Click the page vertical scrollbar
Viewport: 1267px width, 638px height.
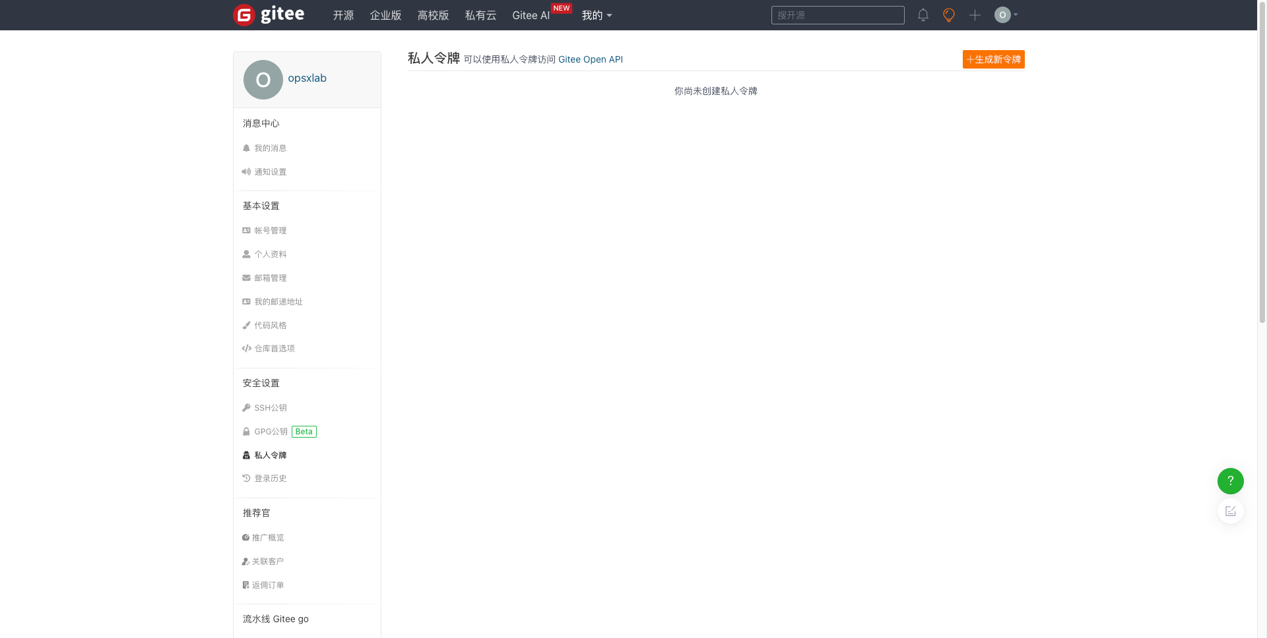[x=1262, y=161]
